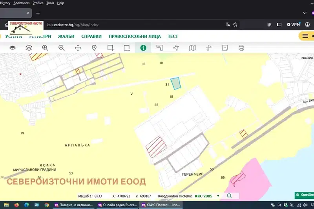Click the map label МИРОСЛАВОВИ ГРАДИНИ
The width and height of the screenshot is (314, 209).
point(35,170)
